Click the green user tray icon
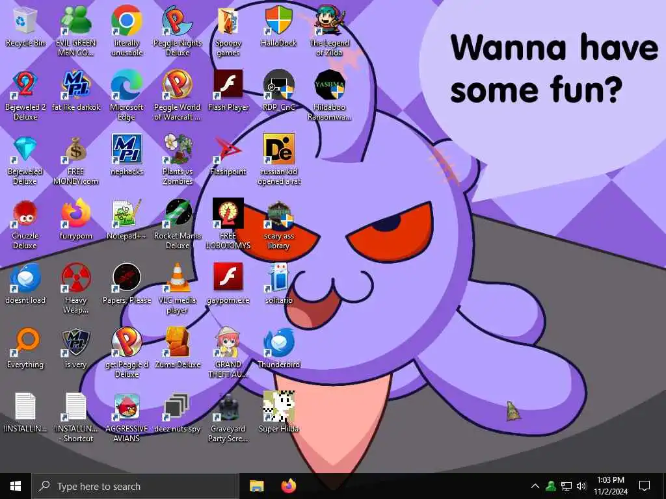666x499 pixels. click(x=550, y=486)
